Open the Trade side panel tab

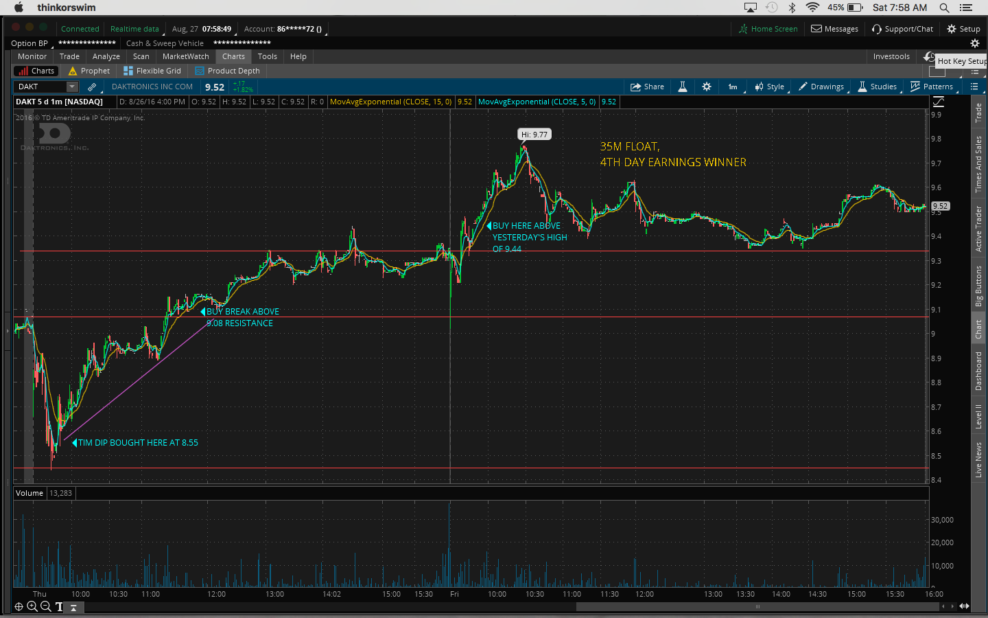point(979,112)
